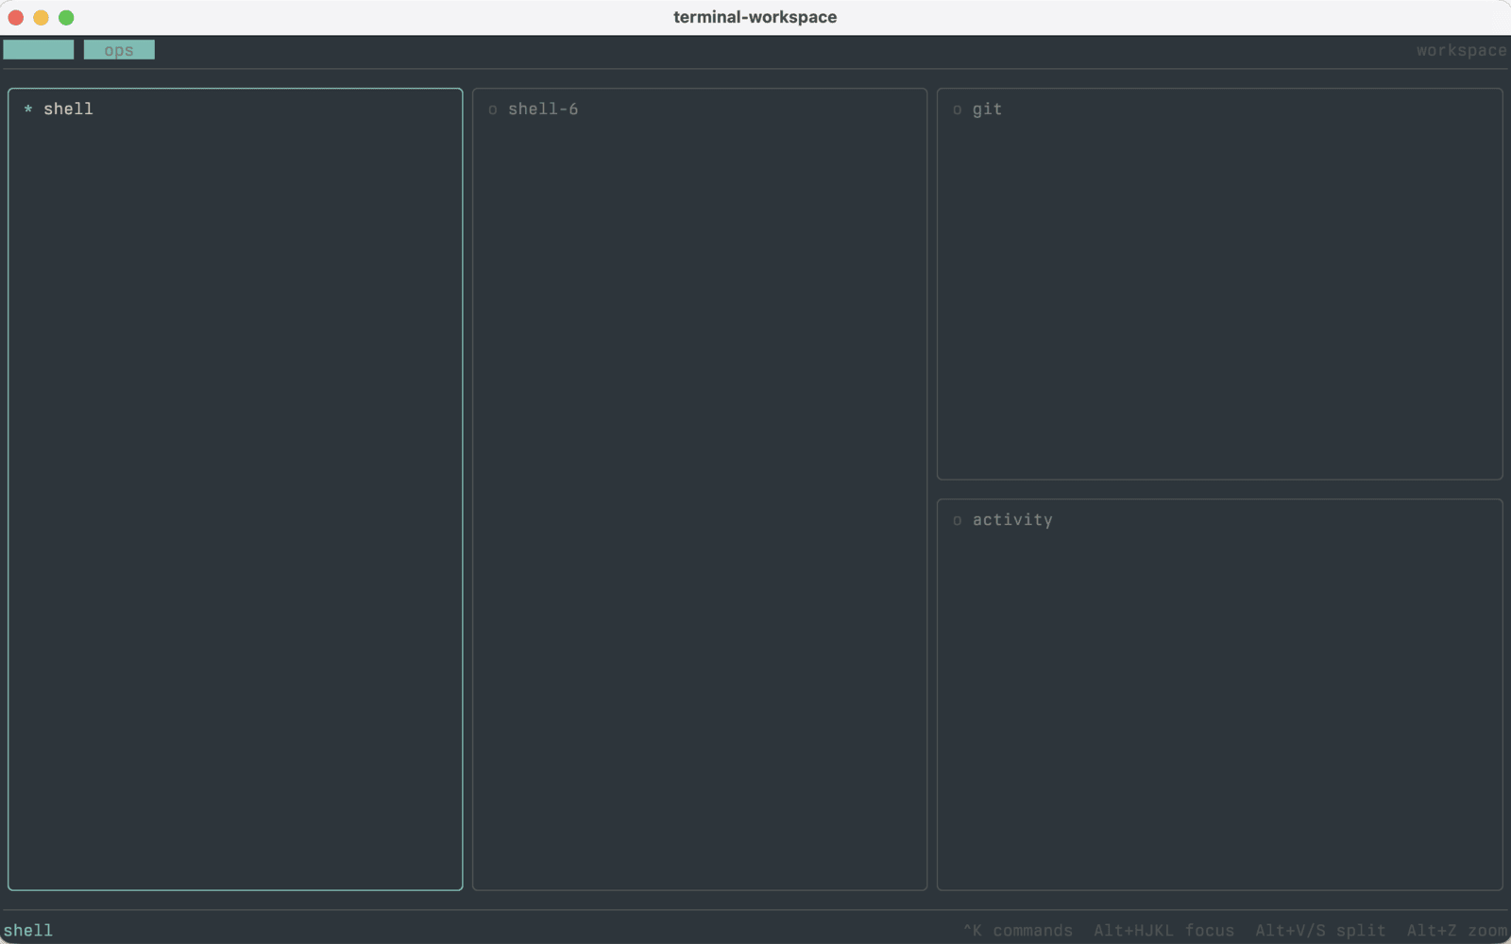Viewport: 1511px width, 944px height.
Task: Click the shell label in status bar
Action: (28, 930)
